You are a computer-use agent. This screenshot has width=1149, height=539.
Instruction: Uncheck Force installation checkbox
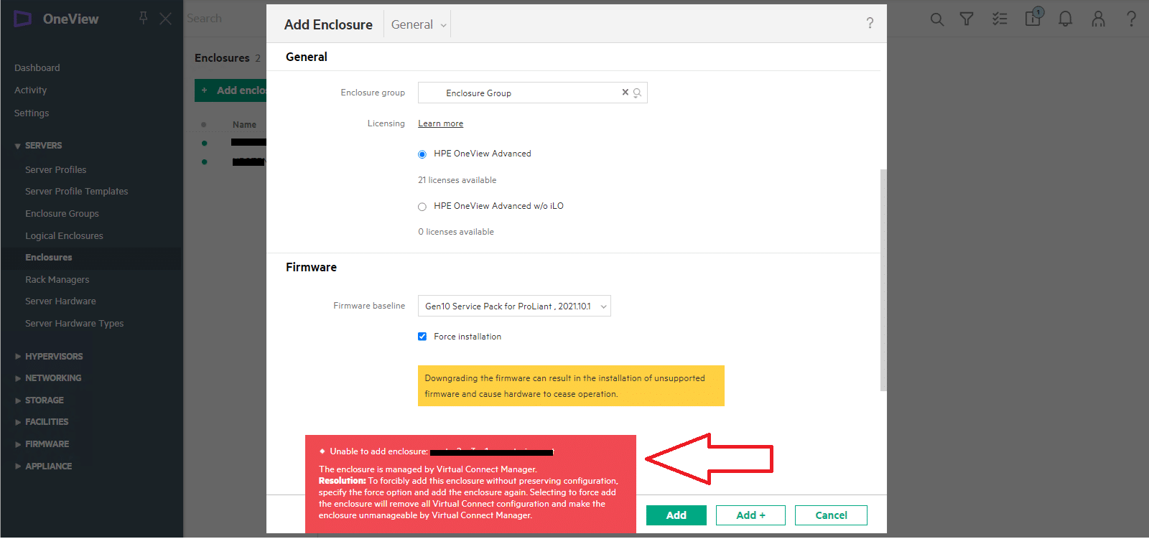coord(422,337)
